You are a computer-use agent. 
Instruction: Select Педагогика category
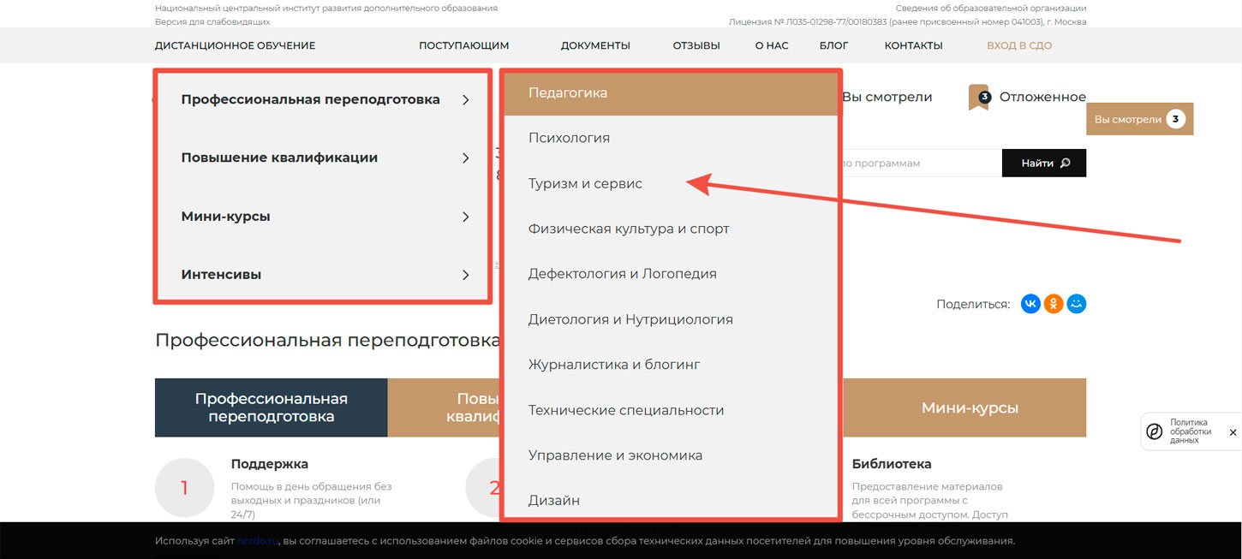click(x=670, y=92)
